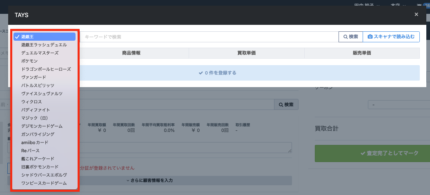
Task: Click the 買取合計 label
Action: click(327, 129)
